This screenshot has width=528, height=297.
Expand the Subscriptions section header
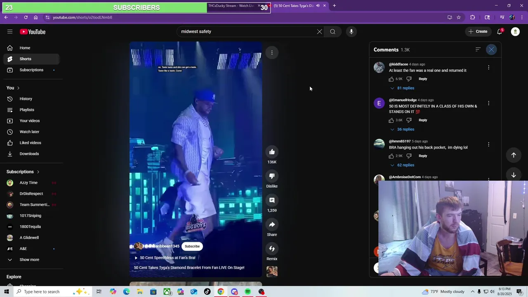coord(23,172)
